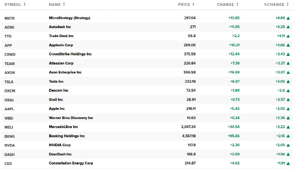Sort table by the NAME column arrows
The height and width of the screenshot is (169, 294).
(64, 4)
